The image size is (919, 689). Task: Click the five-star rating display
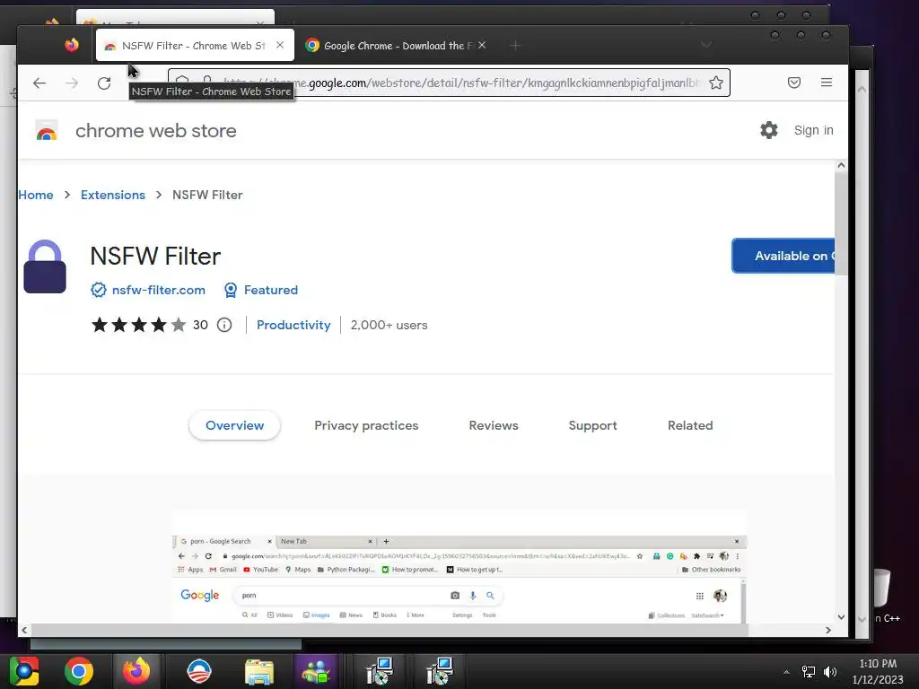[138, 325]
